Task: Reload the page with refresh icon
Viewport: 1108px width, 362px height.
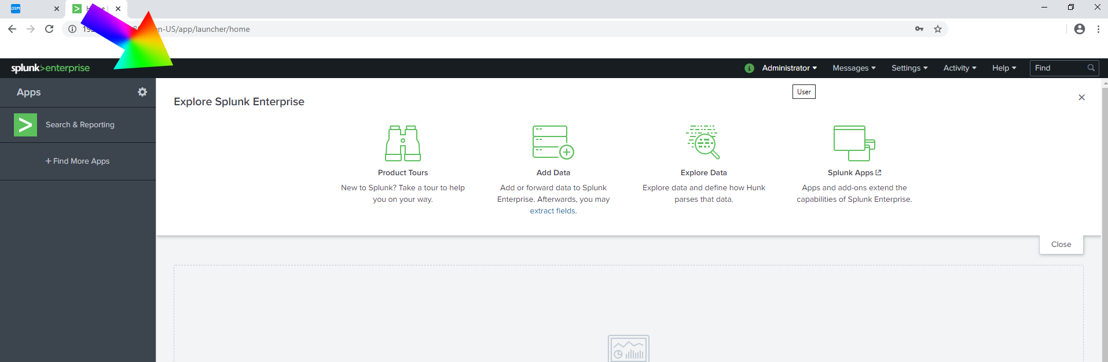Action: (x=49, y=29)
